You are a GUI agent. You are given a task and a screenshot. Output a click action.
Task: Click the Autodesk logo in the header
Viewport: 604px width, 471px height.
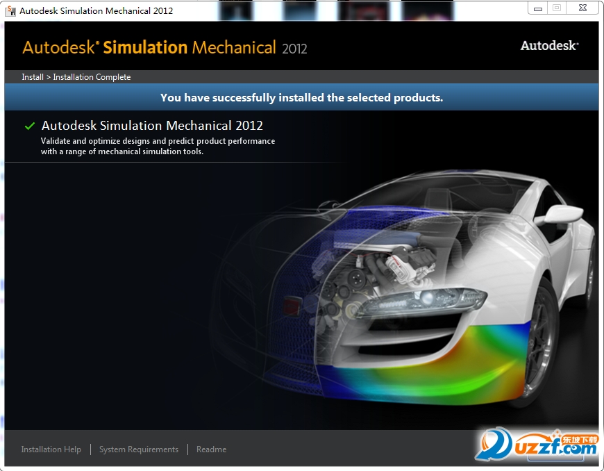tap(550, 46)
